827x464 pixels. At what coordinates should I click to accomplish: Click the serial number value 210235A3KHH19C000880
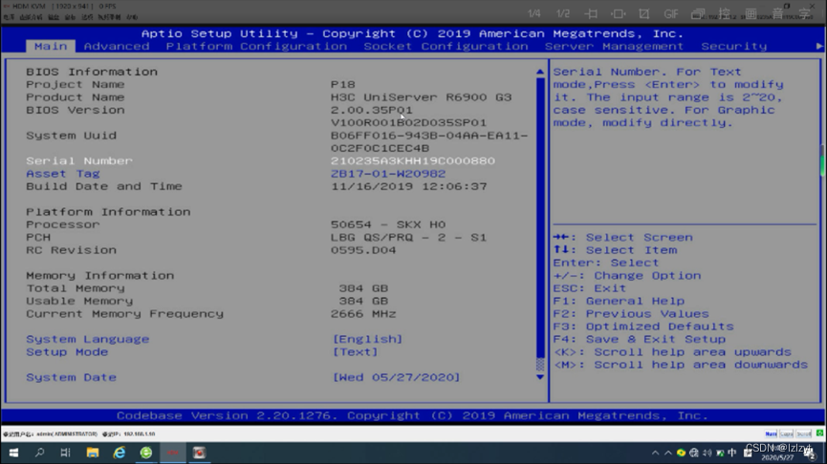click(x=413, y=161)
